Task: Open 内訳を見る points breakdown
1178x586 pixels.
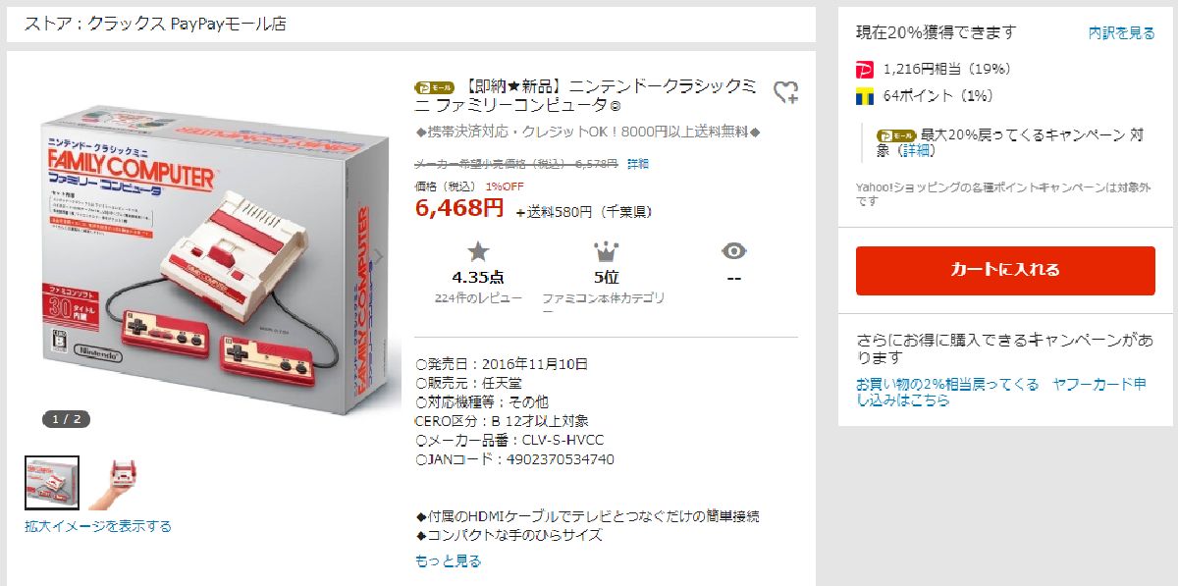Action: (x=1121, y=33)
